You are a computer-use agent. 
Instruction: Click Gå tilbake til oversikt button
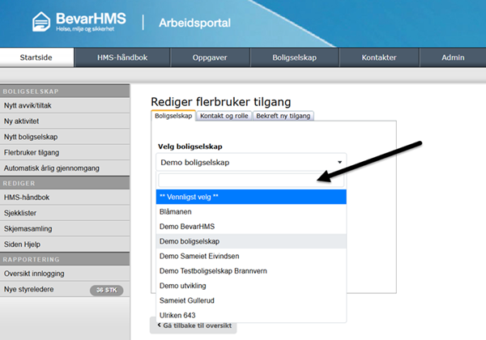pos(193,326)
